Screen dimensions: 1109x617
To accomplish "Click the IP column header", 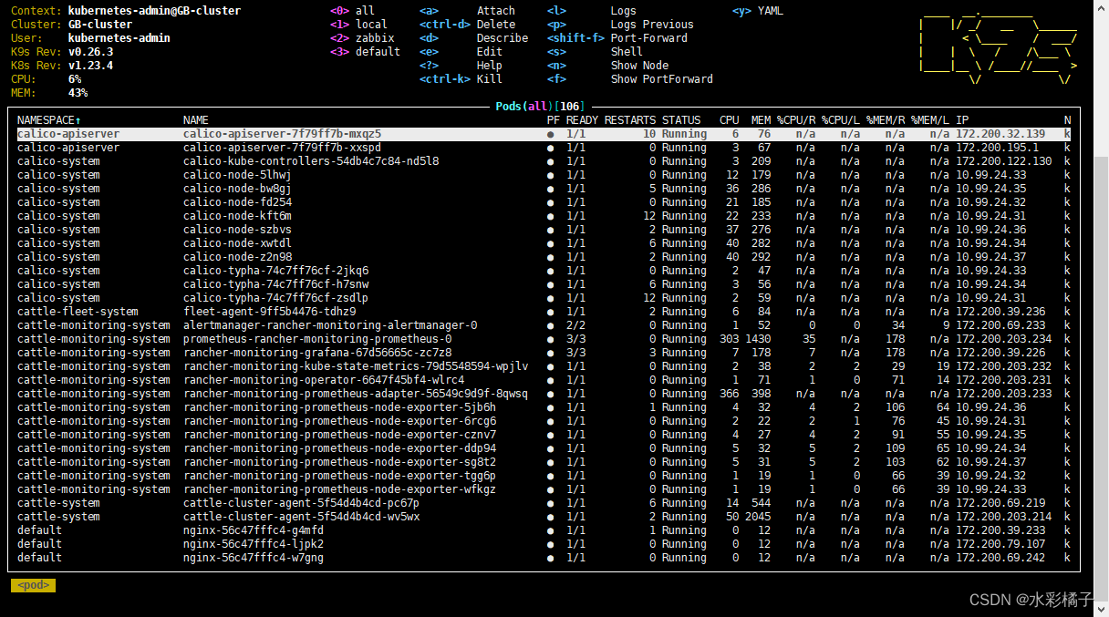I will pos(962,120).
